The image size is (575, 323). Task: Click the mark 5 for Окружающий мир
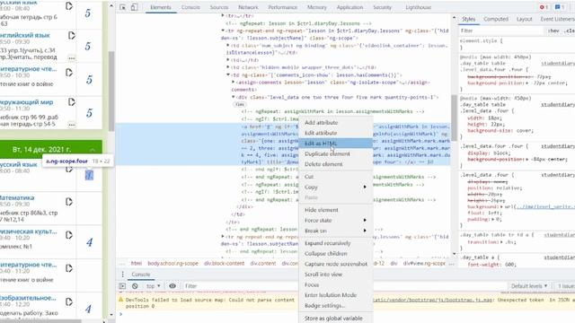click(89, 113)
